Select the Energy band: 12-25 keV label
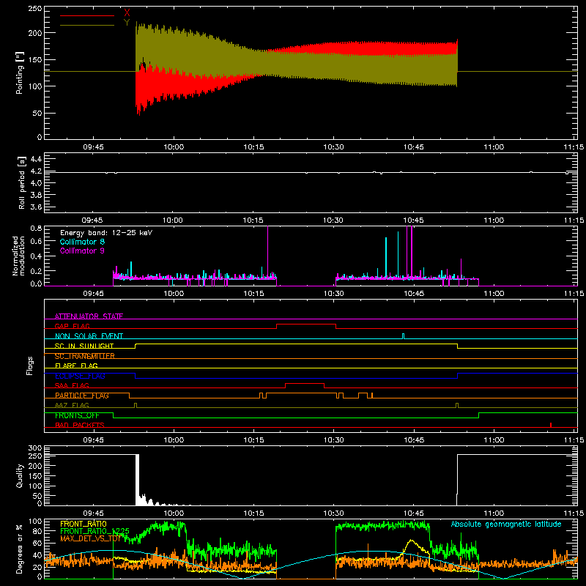Viewport: 586px width, 586px height. click(x=106, y=233)
